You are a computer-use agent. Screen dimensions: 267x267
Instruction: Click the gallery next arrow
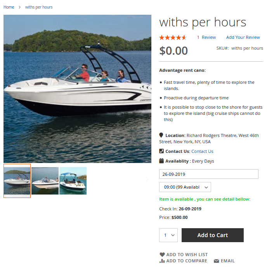[x=147, y=179]
